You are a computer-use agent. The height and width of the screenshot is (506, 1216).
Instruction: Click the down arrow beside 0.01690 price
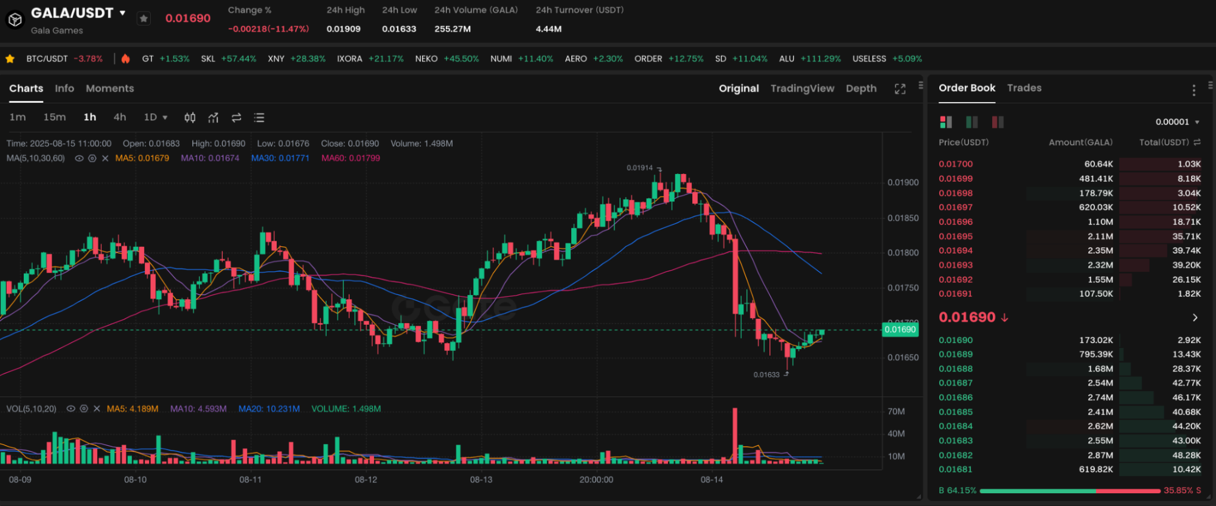coord(1004,317)
